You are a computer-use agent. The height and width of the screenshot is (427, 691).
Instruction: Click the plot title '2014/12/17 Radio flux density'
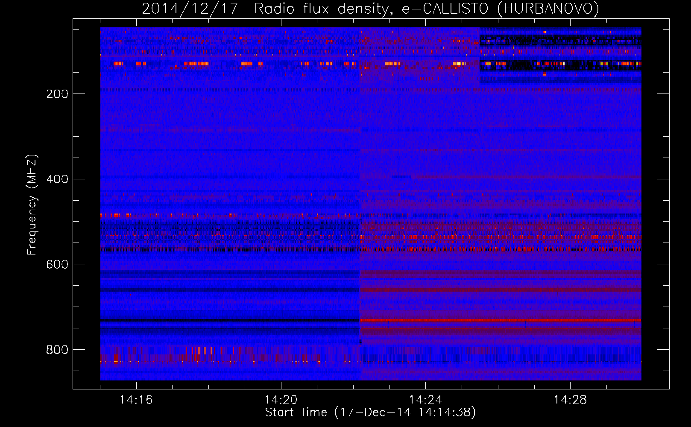pos(267,9)
